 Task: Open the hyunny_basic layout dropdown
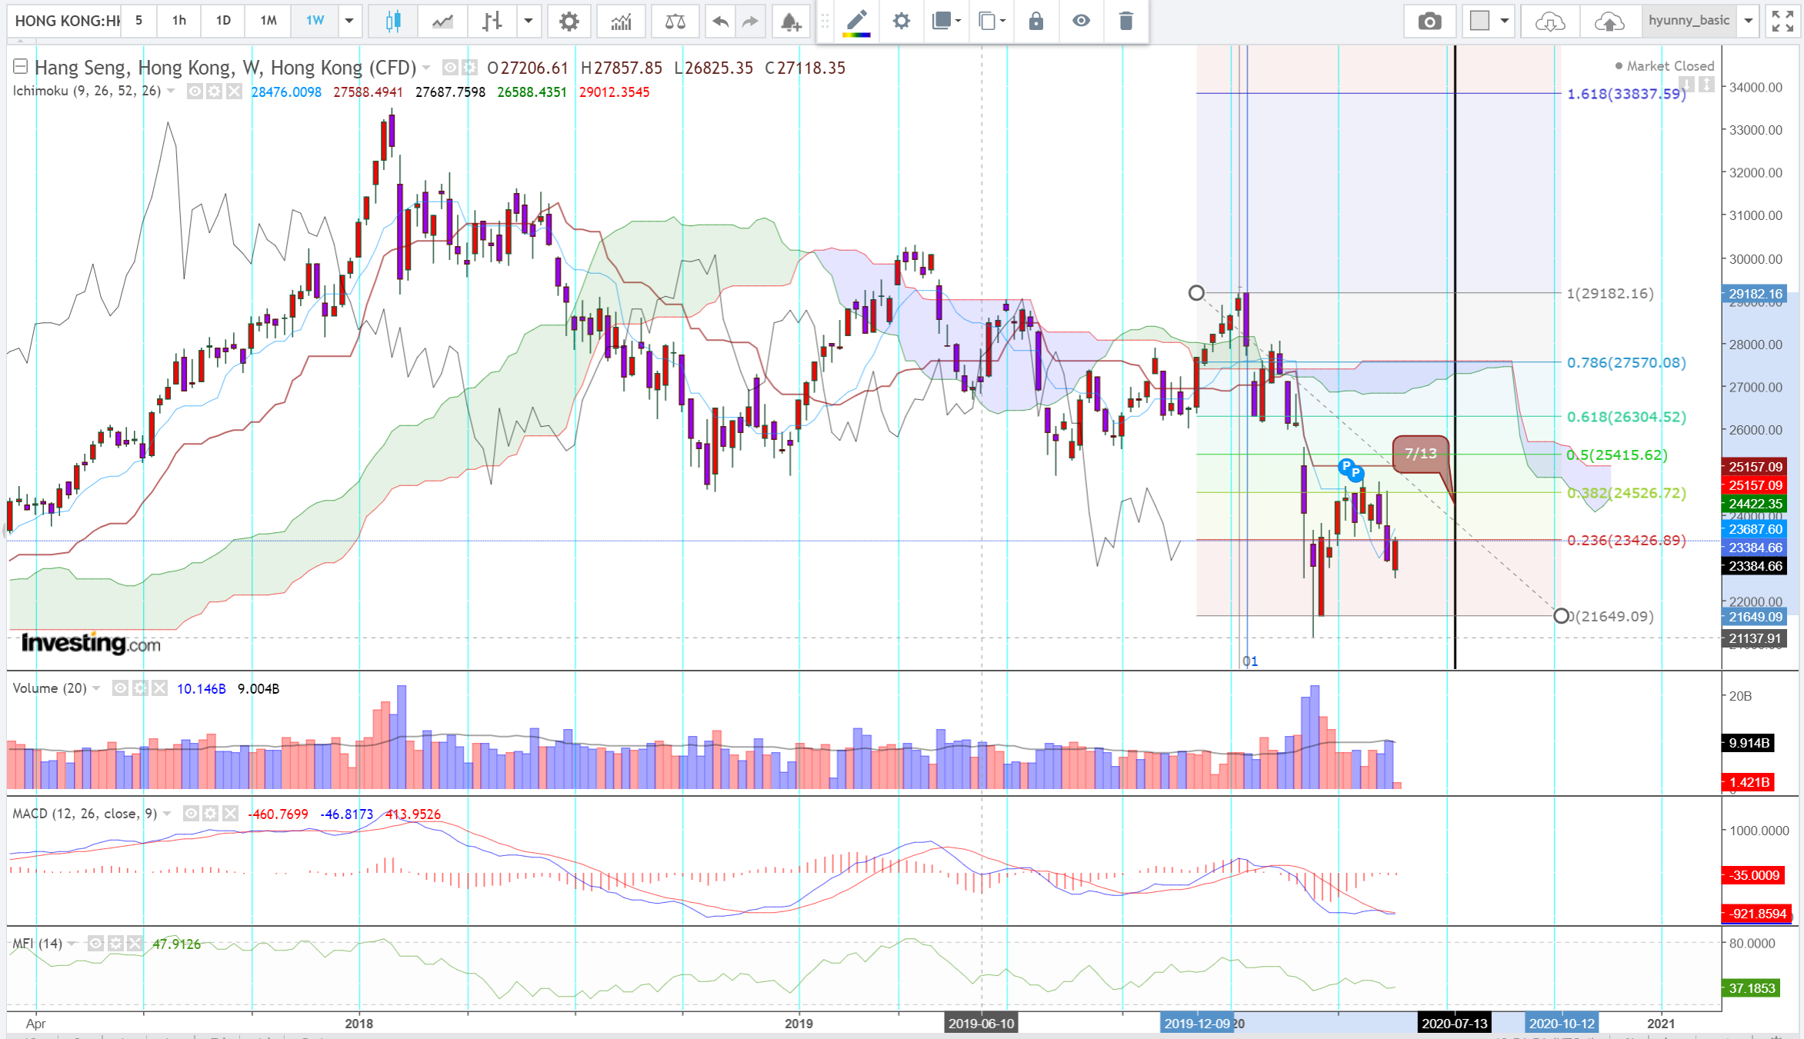1749,21
